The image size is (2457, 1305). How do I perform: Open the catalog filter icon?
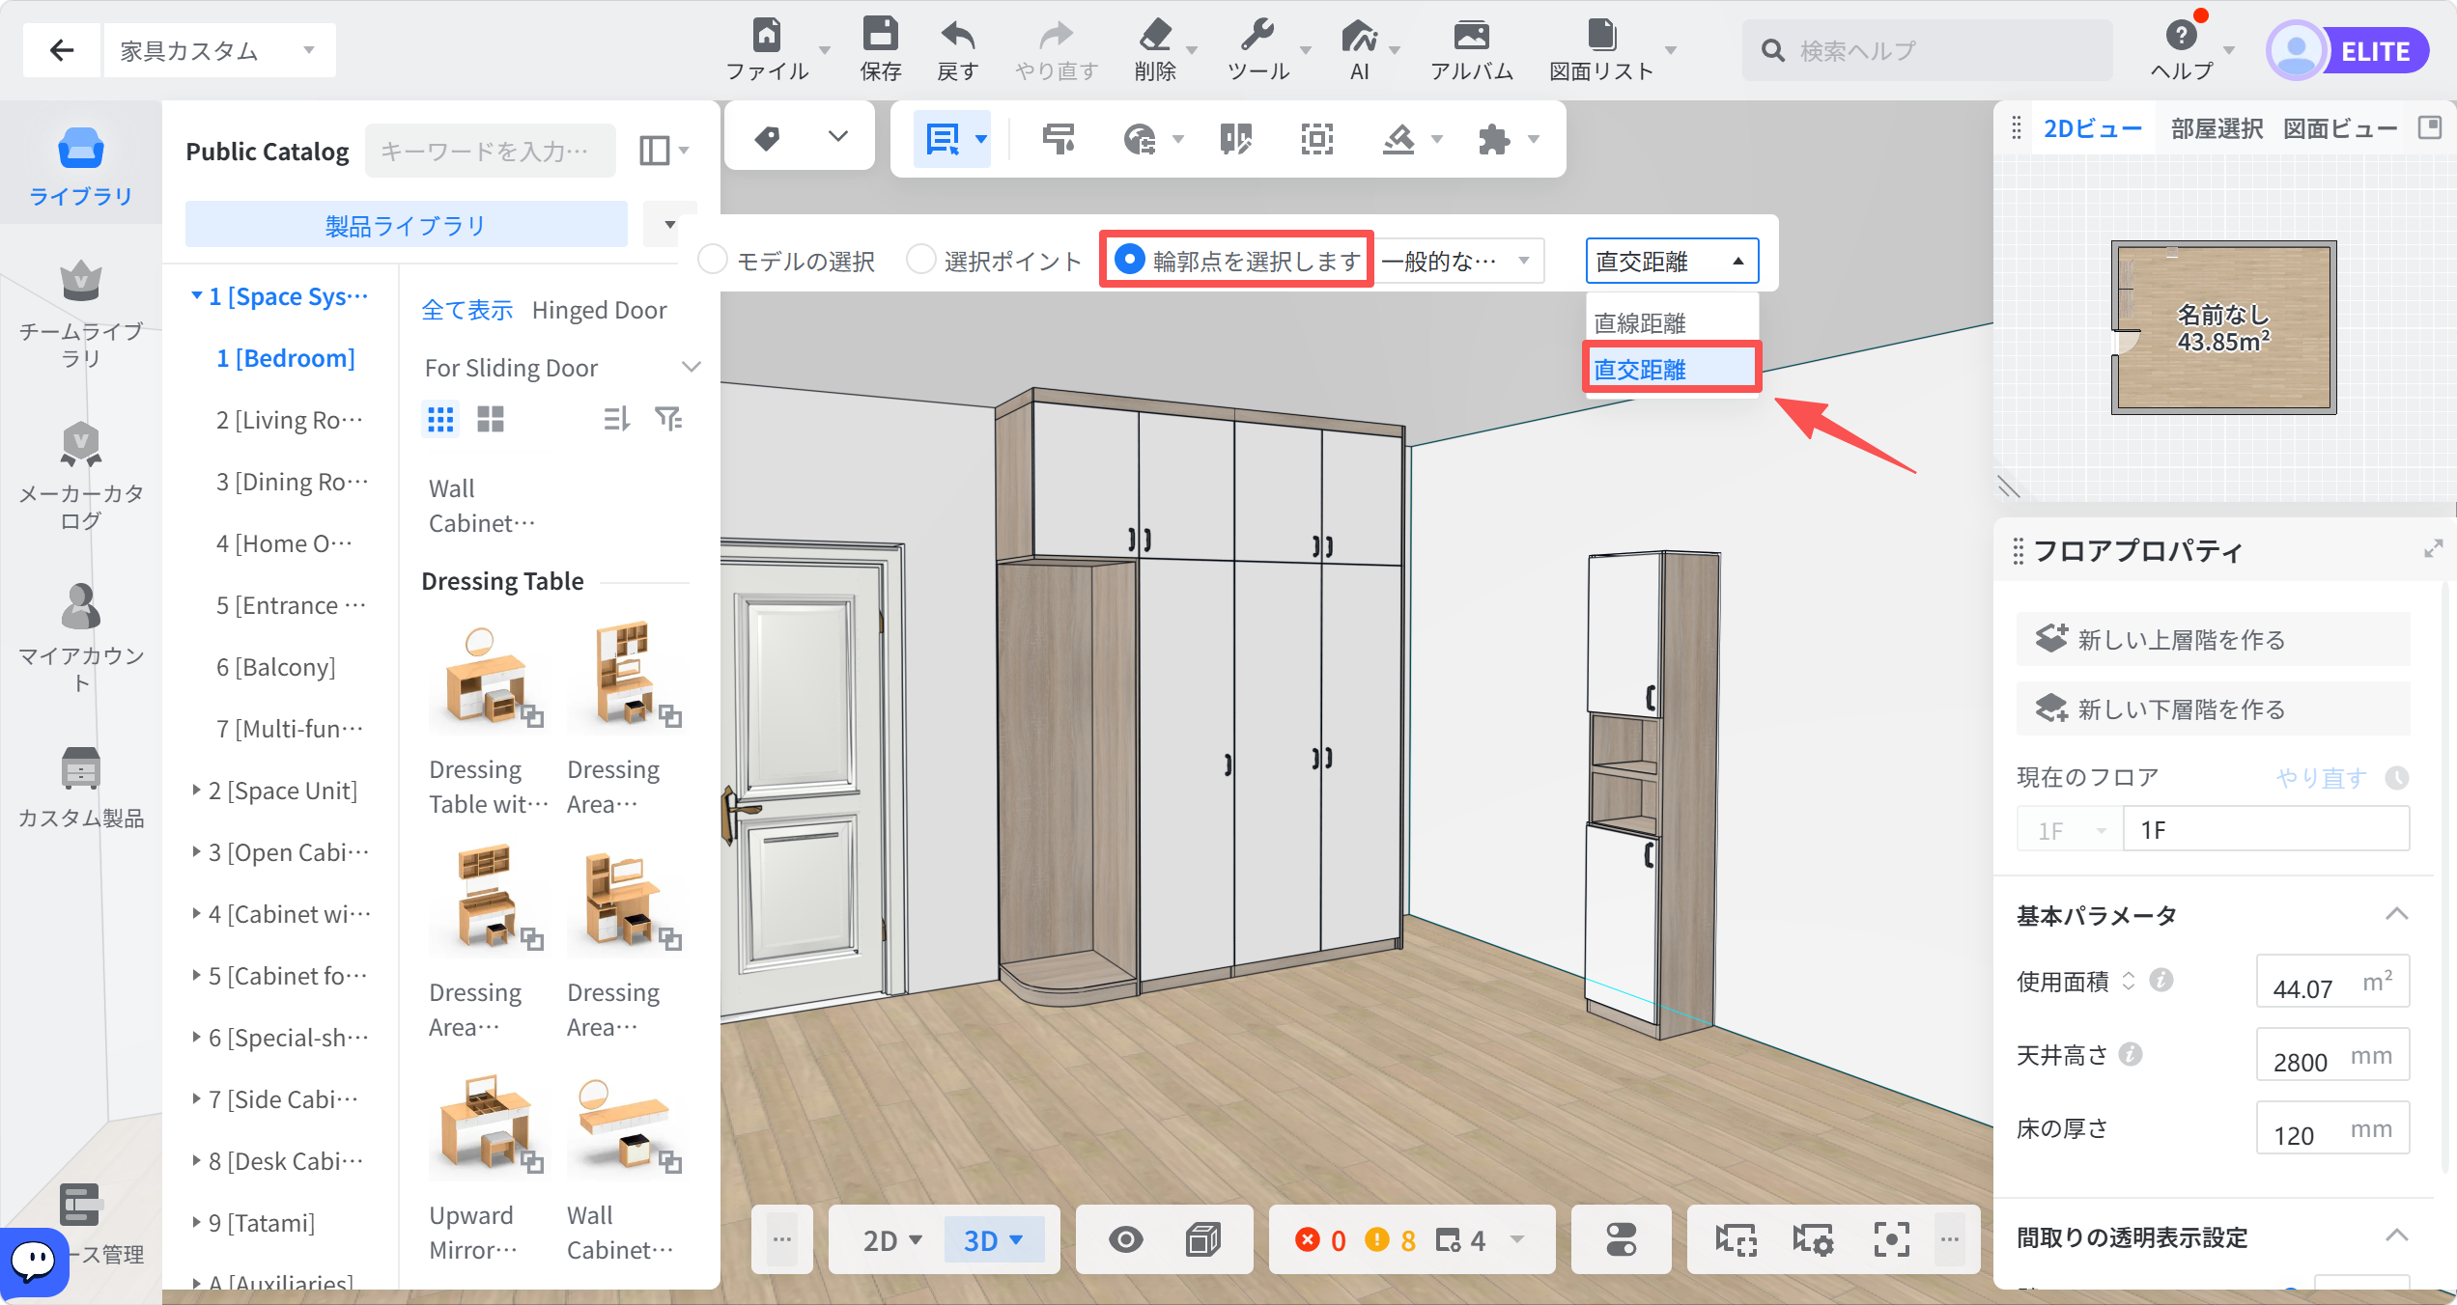pos(668,419)
